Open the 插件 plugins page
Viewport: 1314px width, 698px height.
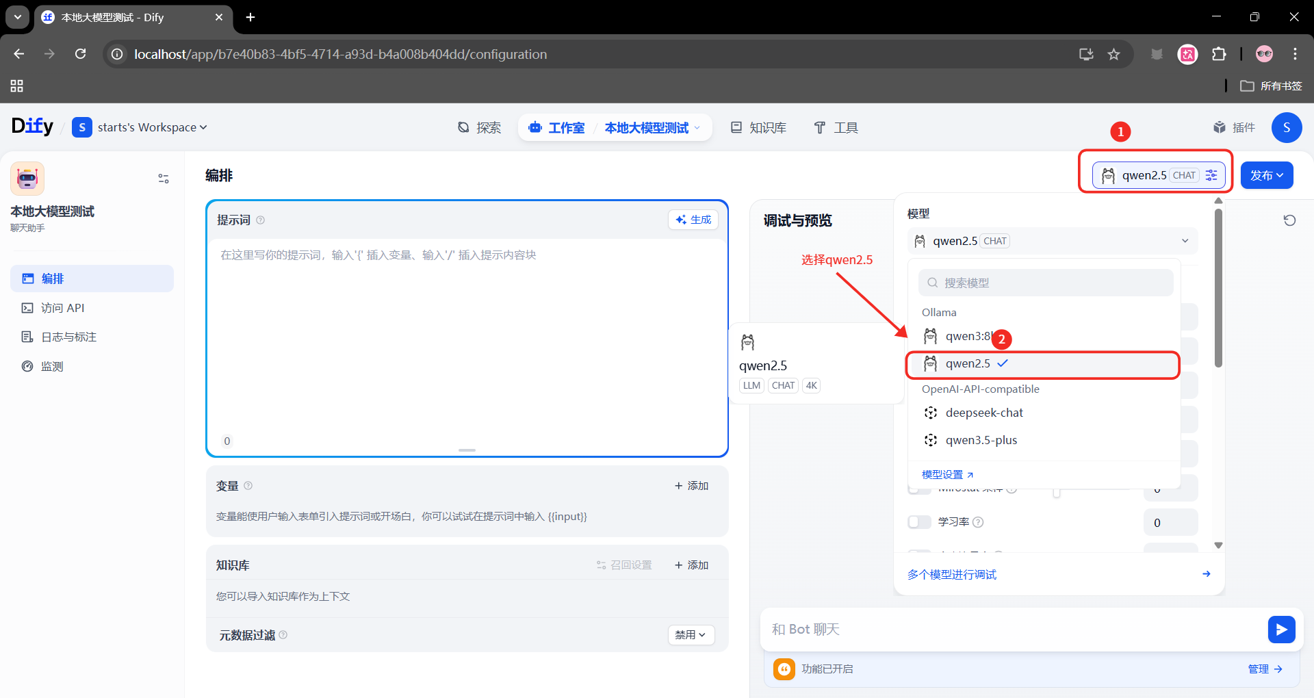(x=1234, y=127)
